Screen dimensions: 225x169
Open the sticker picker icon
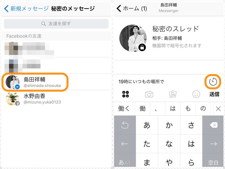pos(126,94)
